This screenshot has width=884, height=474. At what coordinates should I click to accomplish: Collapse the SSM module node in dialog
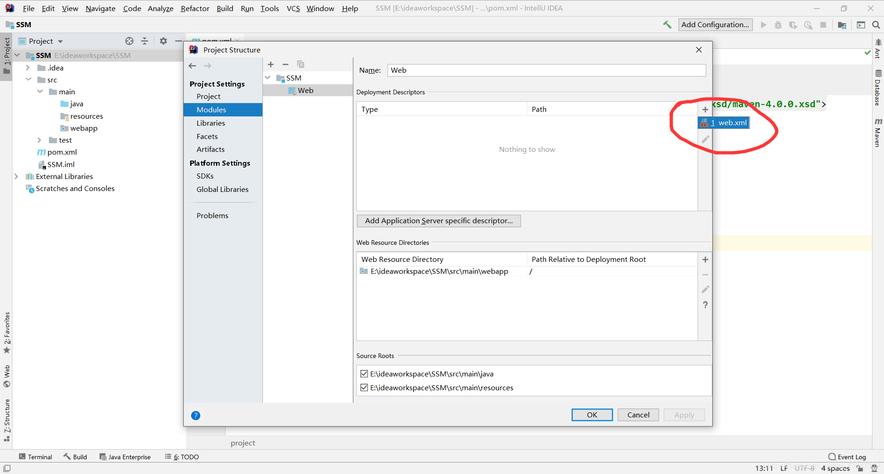pyautogui.click(x=268, y=78)
